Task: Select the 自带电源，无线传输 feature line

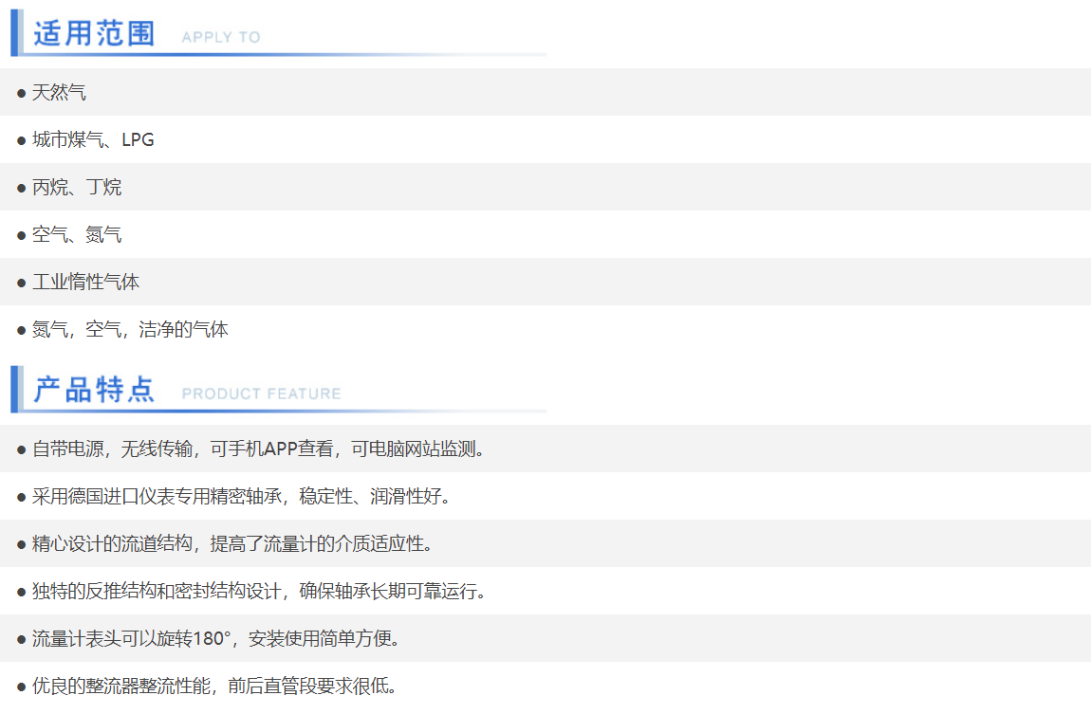Action: (x=259, y=449)
